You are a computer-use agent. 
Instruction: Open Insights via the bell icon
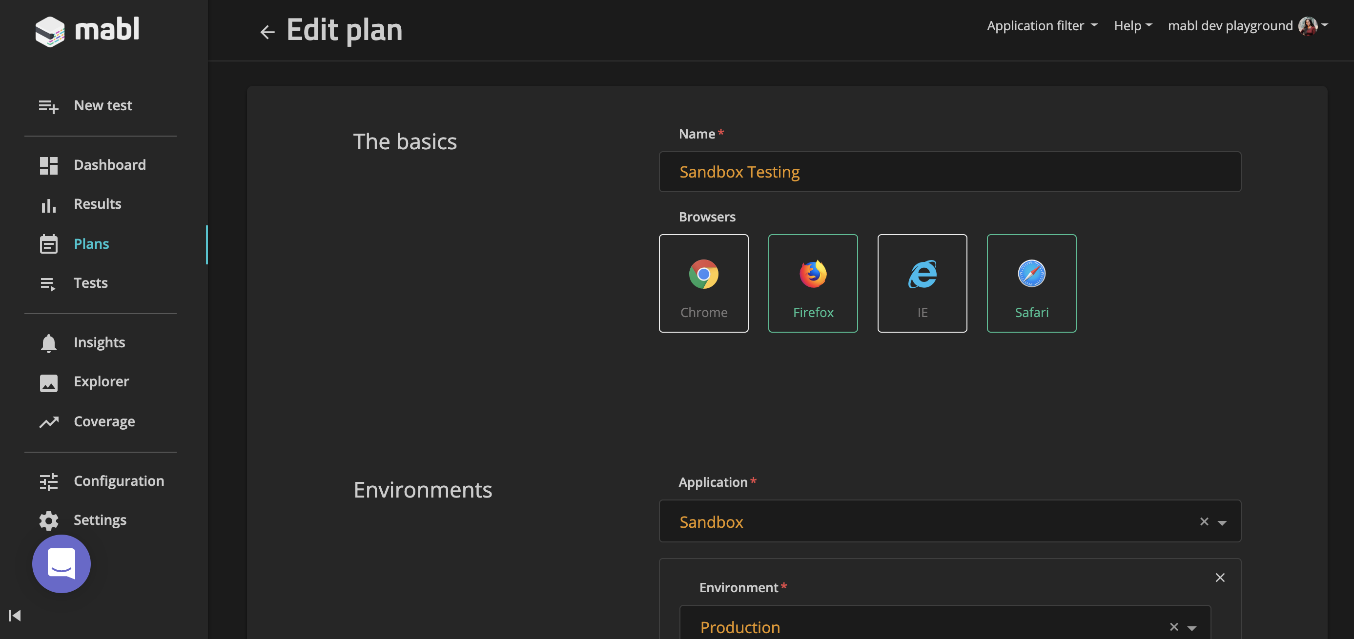tap(48, 342)
